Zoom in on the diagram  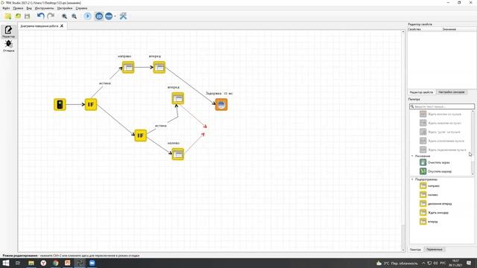tap(65, 16)
